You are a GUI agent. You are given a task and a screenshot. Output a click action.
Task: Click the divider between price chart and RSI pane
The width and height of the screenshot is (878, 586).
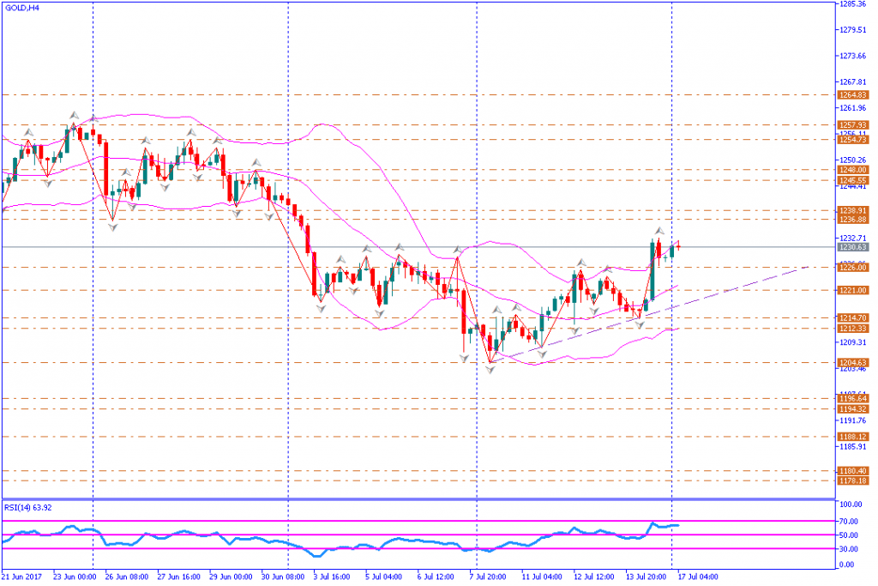(x=418, y=498)
